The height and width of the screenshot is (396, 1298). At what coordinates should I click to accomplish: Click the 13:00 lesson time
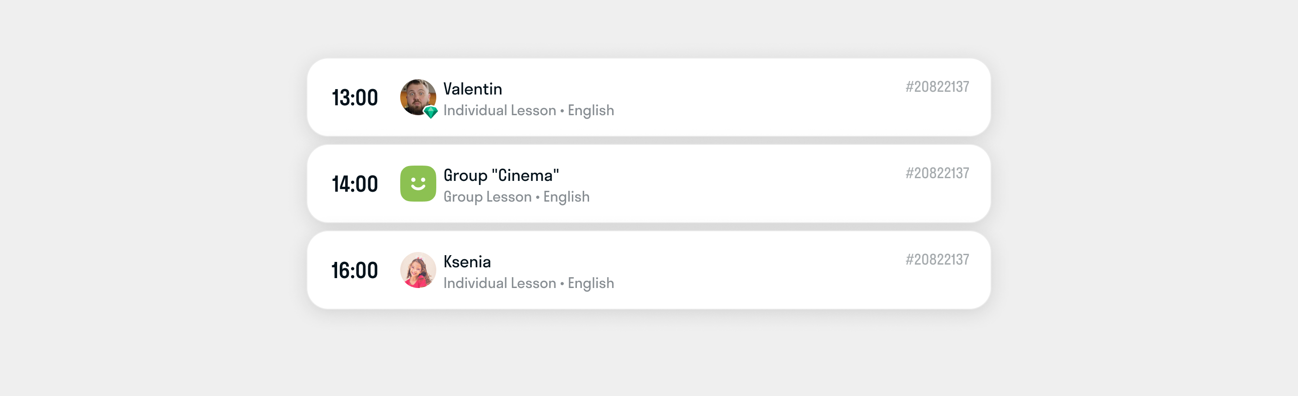(355, 98)
